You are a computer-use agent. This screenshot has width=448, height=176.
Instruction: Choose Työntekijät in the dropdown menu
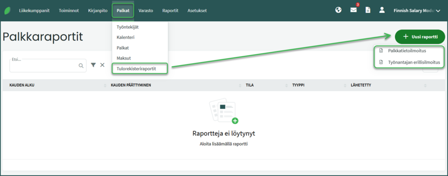[x=128, y=27]
